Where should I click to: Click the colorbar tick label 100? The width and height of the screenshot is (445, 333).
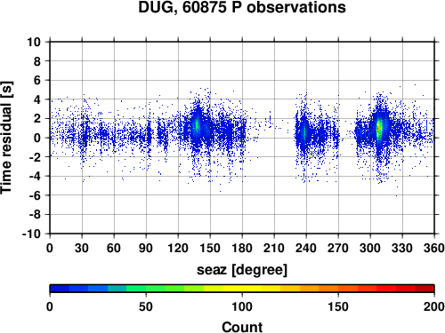point(242,306)
